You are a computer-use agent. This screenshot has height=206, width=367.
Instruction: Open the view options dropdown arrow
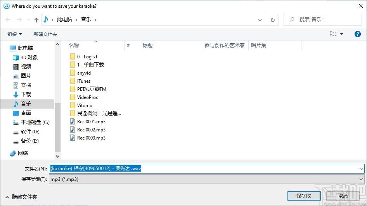[341, 34]
